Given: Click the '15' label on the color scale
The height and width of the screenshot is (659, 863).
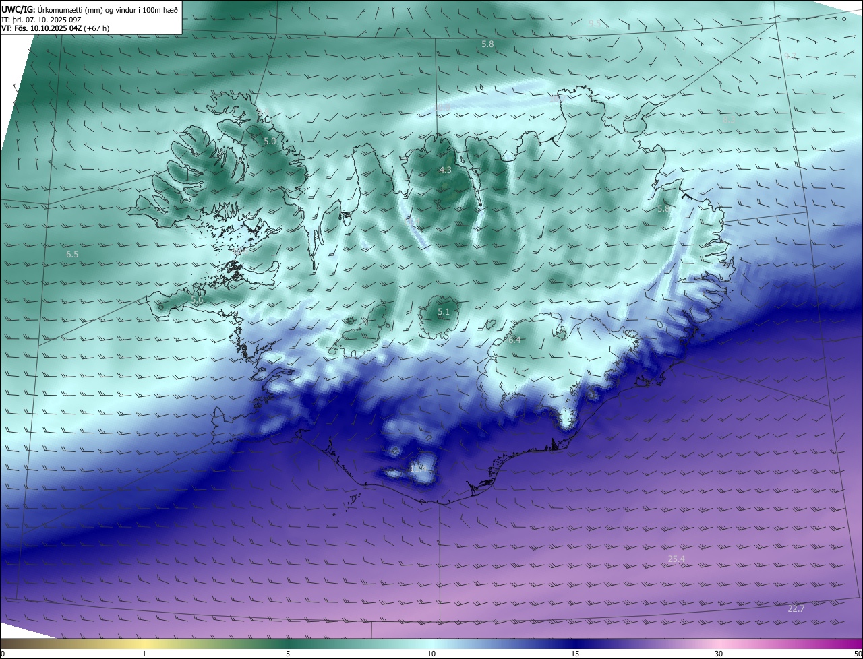Looking at the screenshot, I should [x=575, y=654].
